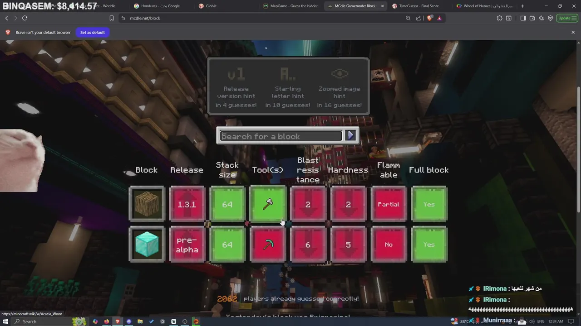
Task: Click the blast resistance 6 cell
Action: [308, 244]
